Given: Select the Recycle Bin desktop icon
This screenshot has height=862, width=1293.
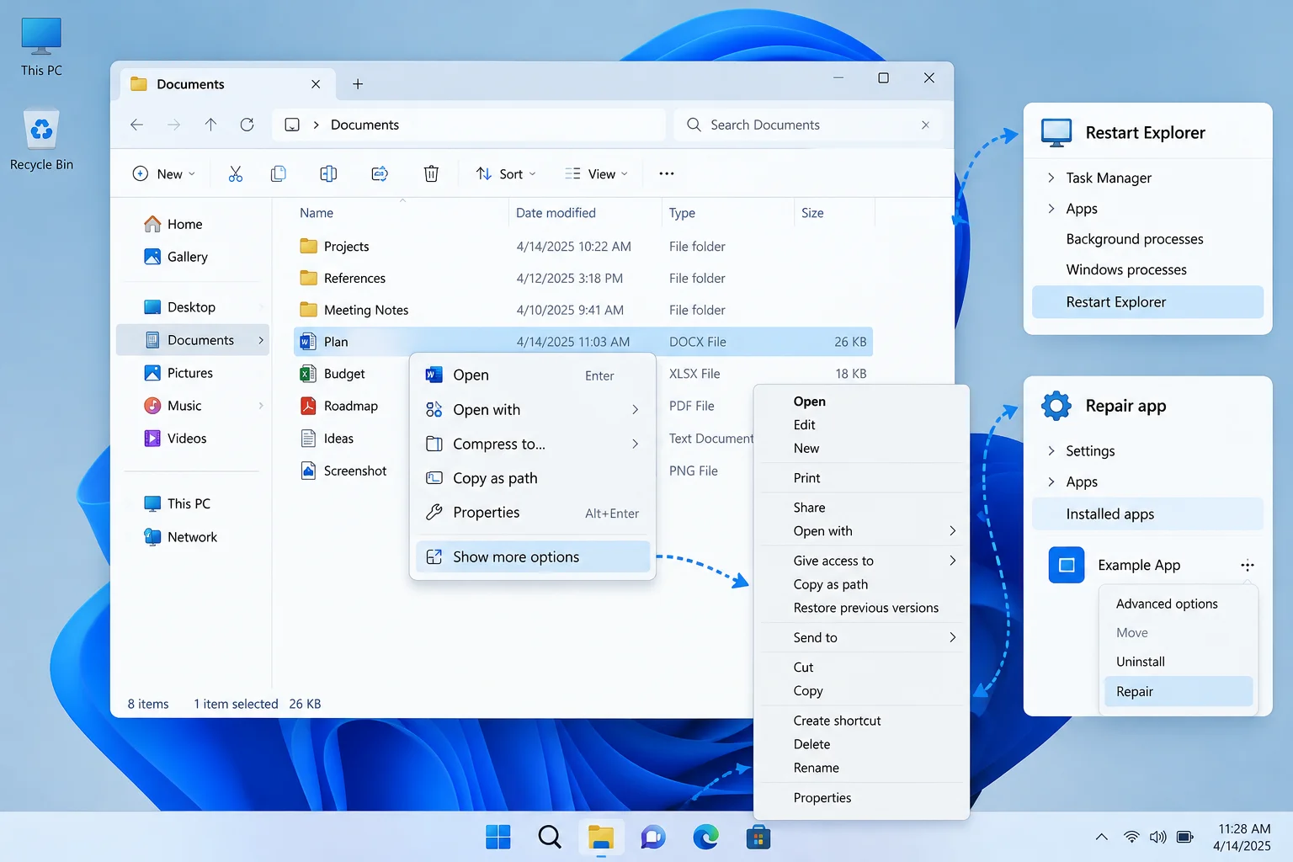Looking at the screenshot, I should coord(41,141).
